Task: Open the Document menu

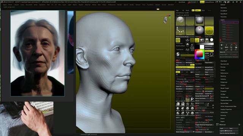Action: pos(29,5)
